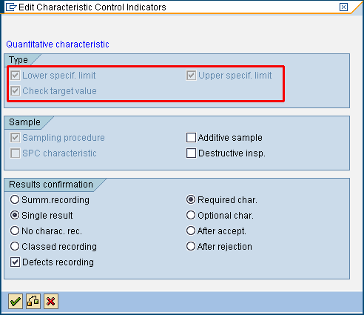Choose Single result option
The image size is (364, 315).
pos(15,215)
